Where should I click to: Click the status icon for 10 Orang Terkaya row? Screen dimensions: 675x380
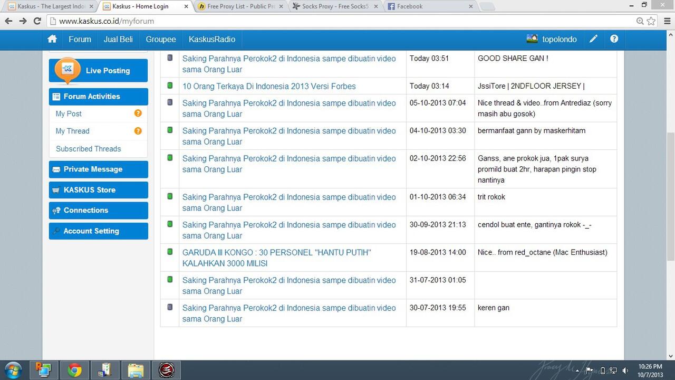click(170, 85)
